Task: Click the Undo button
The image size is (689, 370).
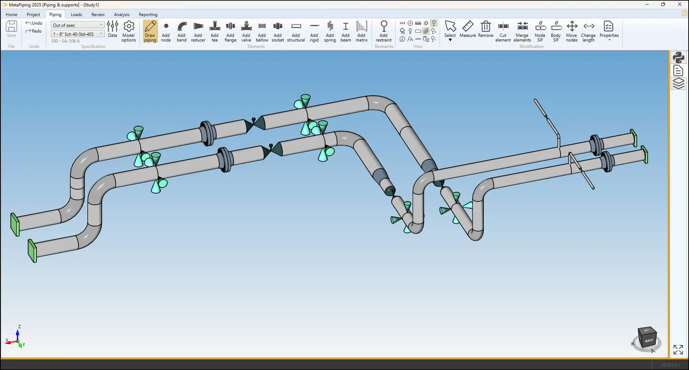Action: 34,23
